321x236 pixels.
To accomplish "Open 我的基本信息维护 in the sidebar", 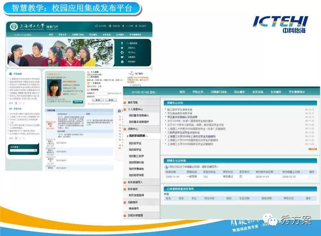I will coord(139,122).
